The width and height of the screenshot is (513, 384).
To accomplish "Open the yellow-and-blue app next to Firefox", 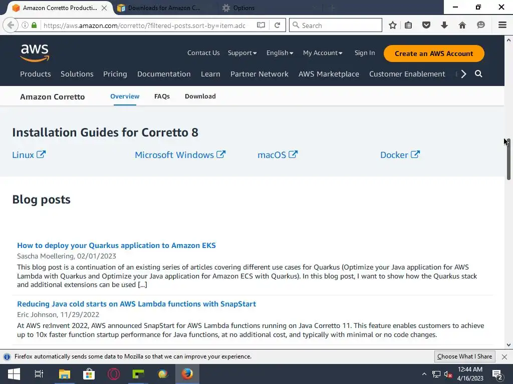I will click(163, 374).
